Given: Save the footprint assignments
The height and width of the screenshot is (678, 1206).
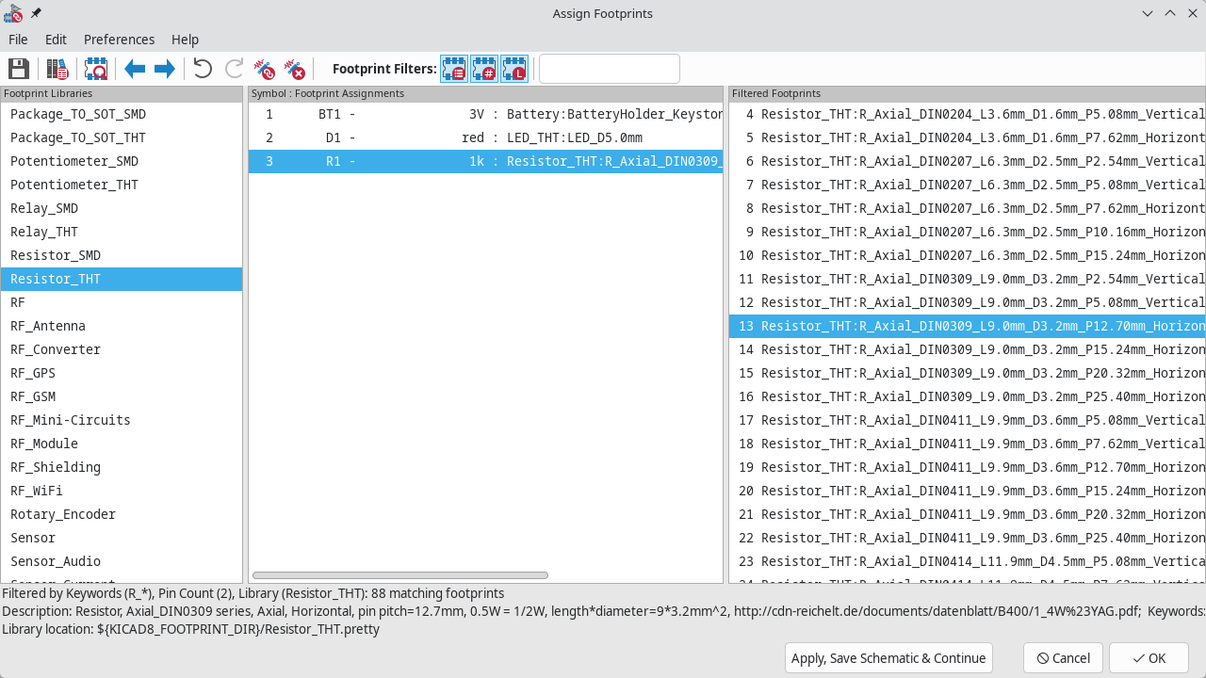Looking at the screenshot, I should (x=19, y=68).
